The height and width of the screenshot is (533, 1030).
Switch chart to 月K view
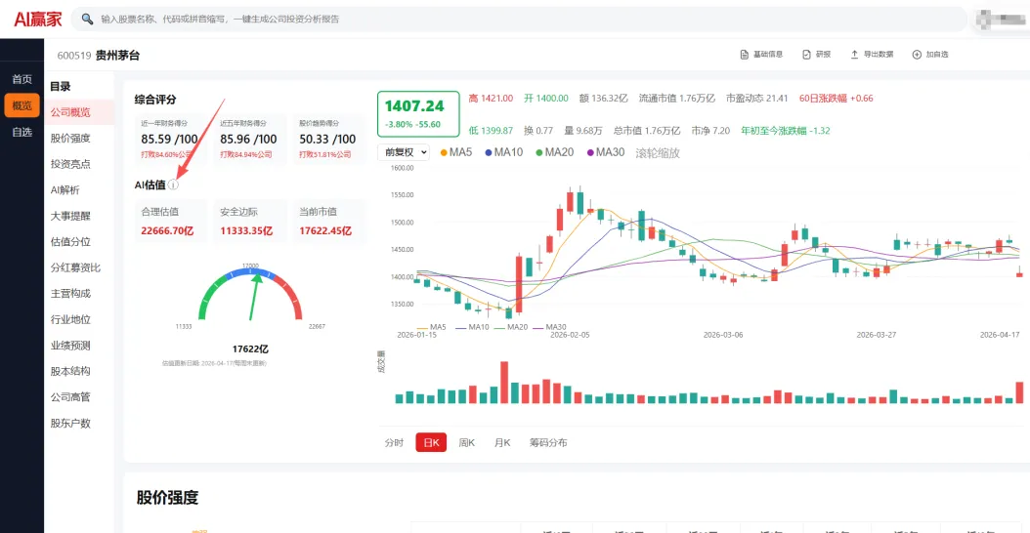(502, 442)
